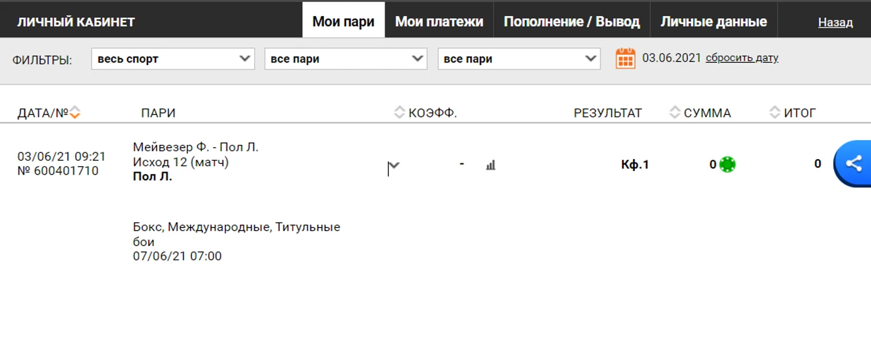Open the rightmost 'все пари' filter dropdown
Viewport: 871px width, 342px height.
[519, 59]
